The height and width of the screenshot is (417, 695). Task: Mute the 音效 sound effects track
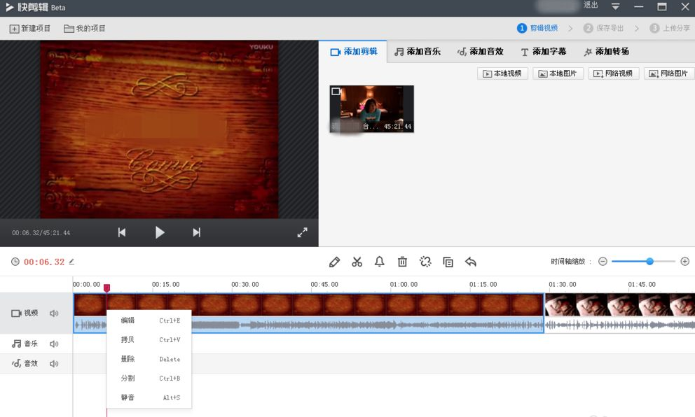pos(54,363)
